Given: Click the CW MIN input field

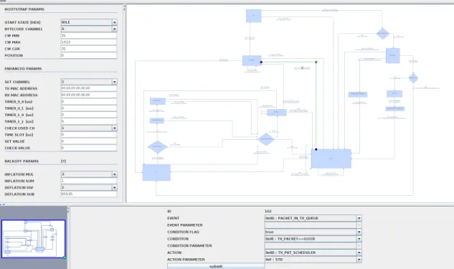Looking at the screenshot, I should coord(89,35).
